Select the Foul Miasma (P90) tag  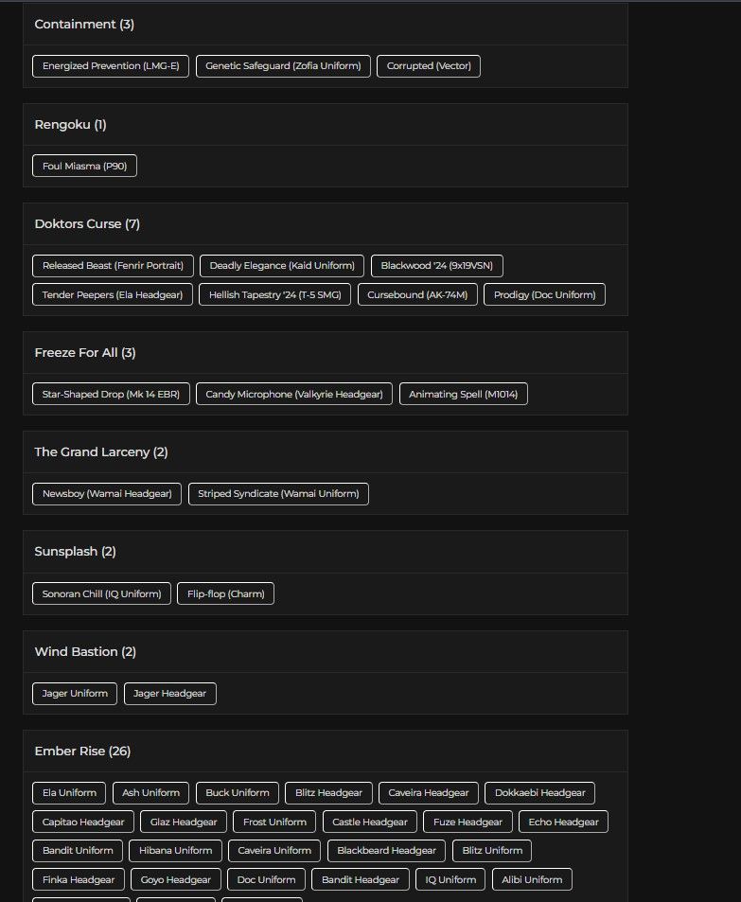[x=84, y=166]
